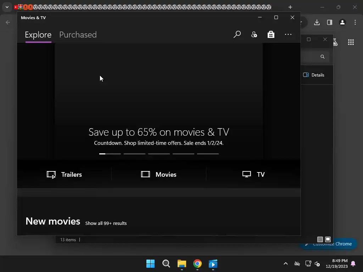Open the Microsoft Store bag icon
This screenshot has width=363, height=272.
[x=271, y=34]
